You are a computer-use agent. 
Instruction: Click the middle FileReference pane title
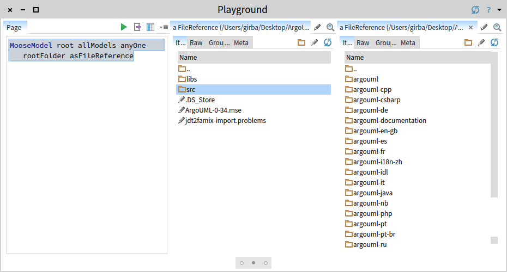(241, 27)
